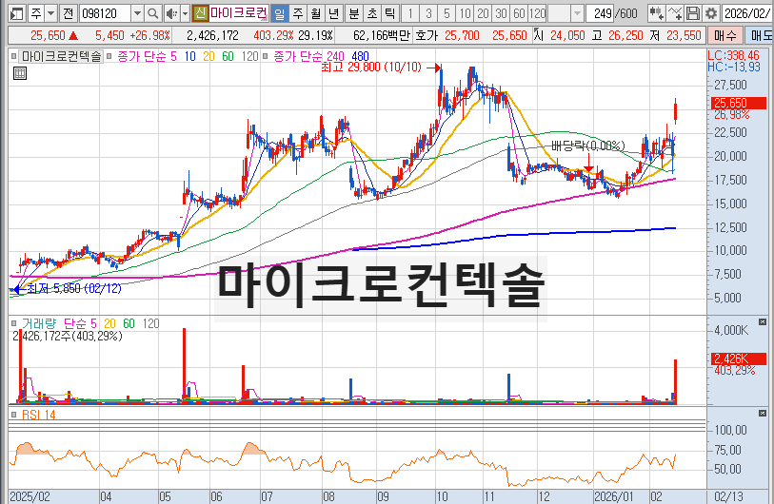This screenshot has width=774, height=504.
Task: Click the +26.98% change rate value
Action: [150, 35]
